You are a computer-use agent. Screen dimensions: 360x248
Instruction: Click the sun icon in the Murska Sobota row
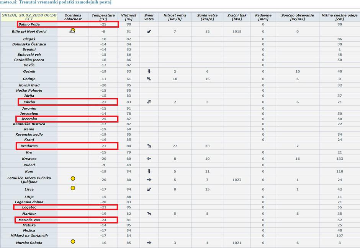[73, 242]
